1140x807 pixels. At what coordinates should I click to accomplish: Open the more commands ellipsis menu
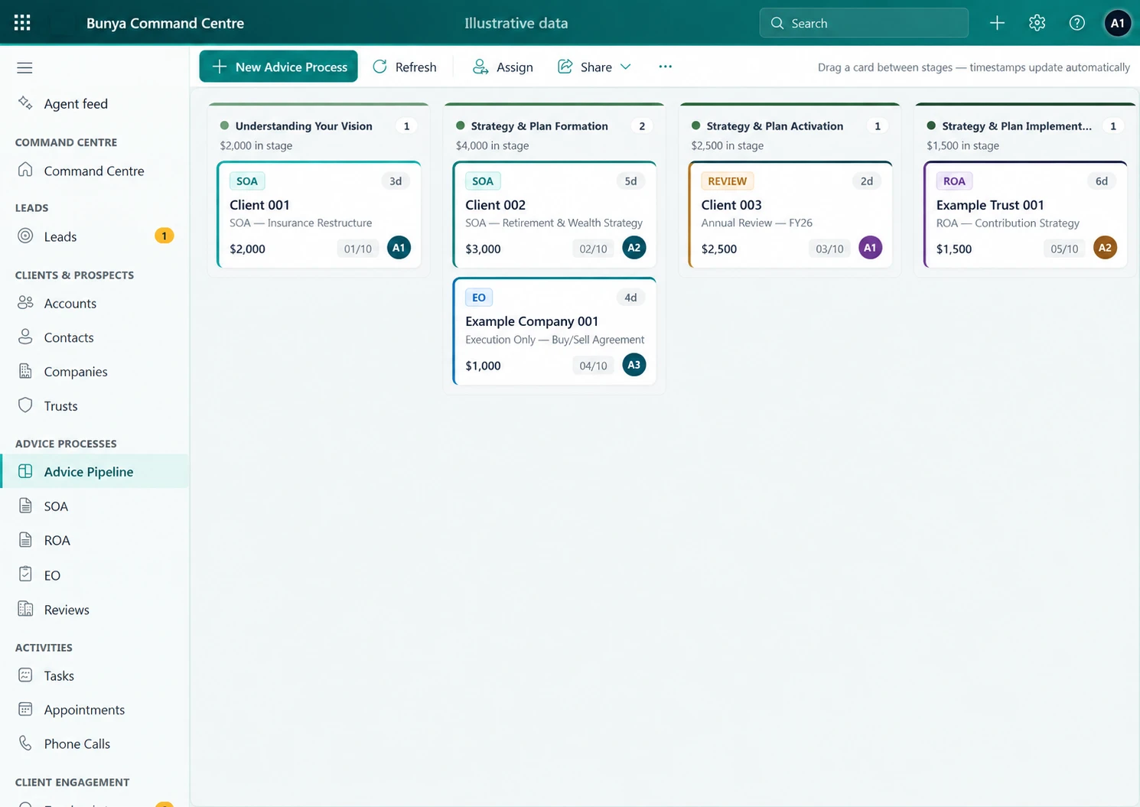coord(665,67)
